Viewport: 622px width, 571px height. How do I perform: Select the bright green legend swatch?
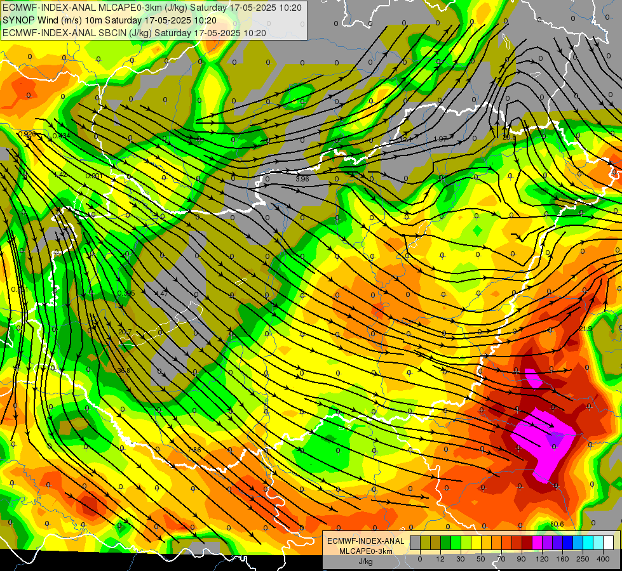tap(456, 542)
